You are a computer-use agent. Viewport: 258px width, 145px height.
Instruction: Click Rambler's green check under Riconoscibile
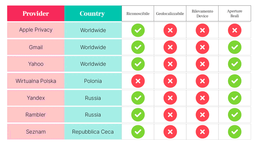[x=138, y=115]
